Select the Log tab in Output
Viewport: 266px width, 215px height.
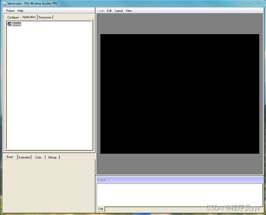(x=100, y=209)
